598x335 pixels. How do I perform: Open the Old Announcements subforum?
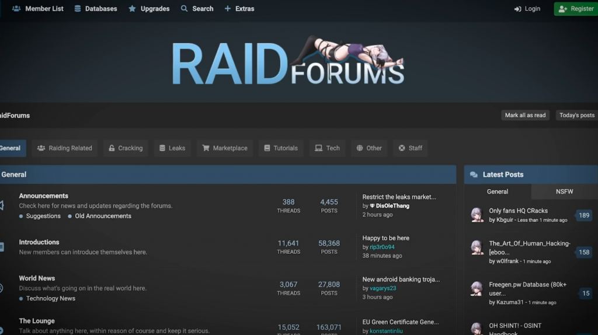pyautogui.click(x=103, y=216)
